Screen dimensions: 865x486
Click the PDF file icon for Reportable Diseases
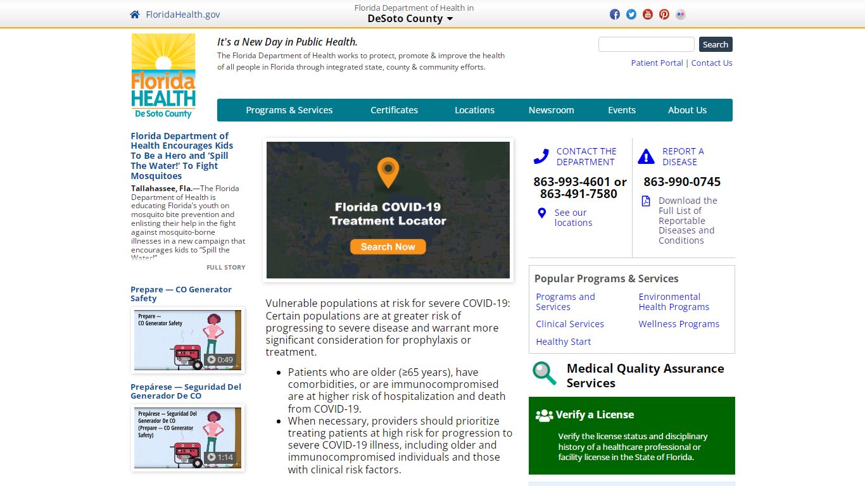click(x=646, y=201)
